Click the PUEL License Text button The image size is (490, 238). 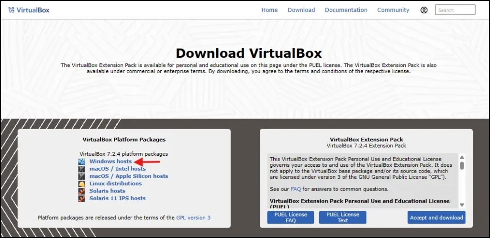[343, 217]
